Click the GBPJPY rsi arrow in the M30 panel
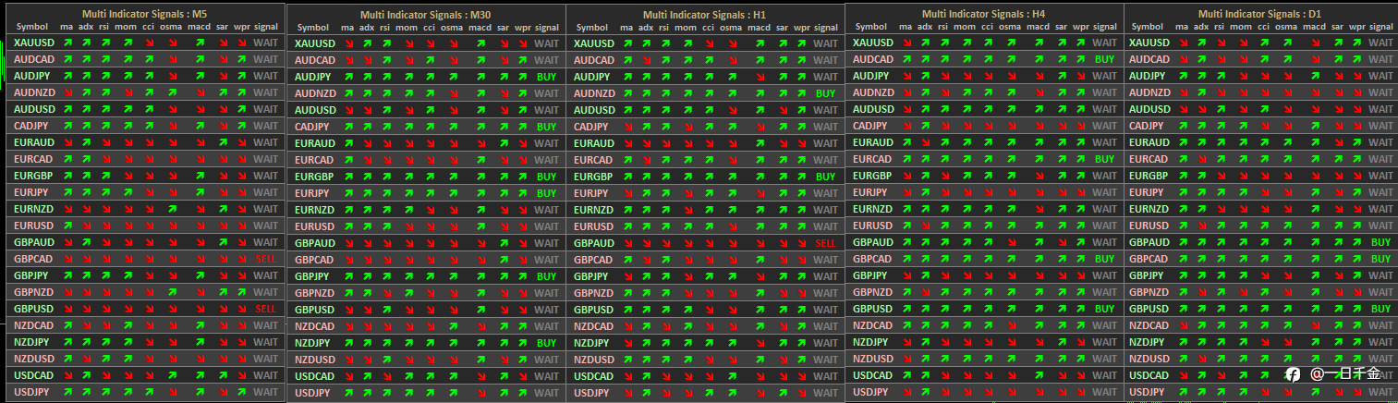Screen dimensions: 1398x403 (386, 276)
